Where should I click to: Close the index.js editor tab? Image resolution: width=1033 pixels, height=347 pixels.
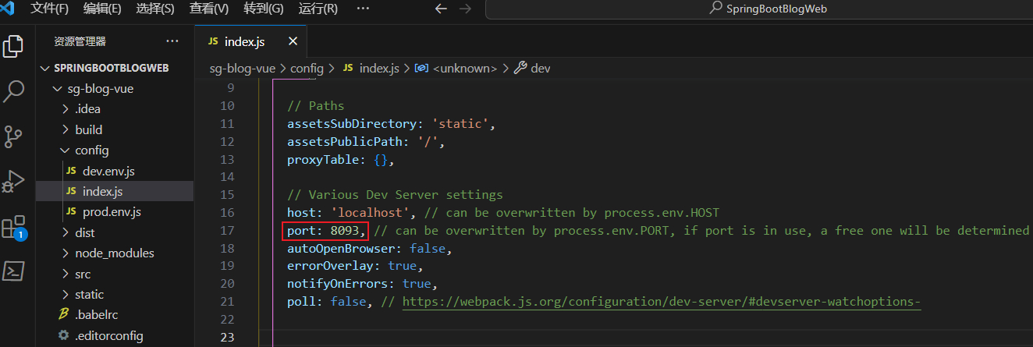click(293, 41)
